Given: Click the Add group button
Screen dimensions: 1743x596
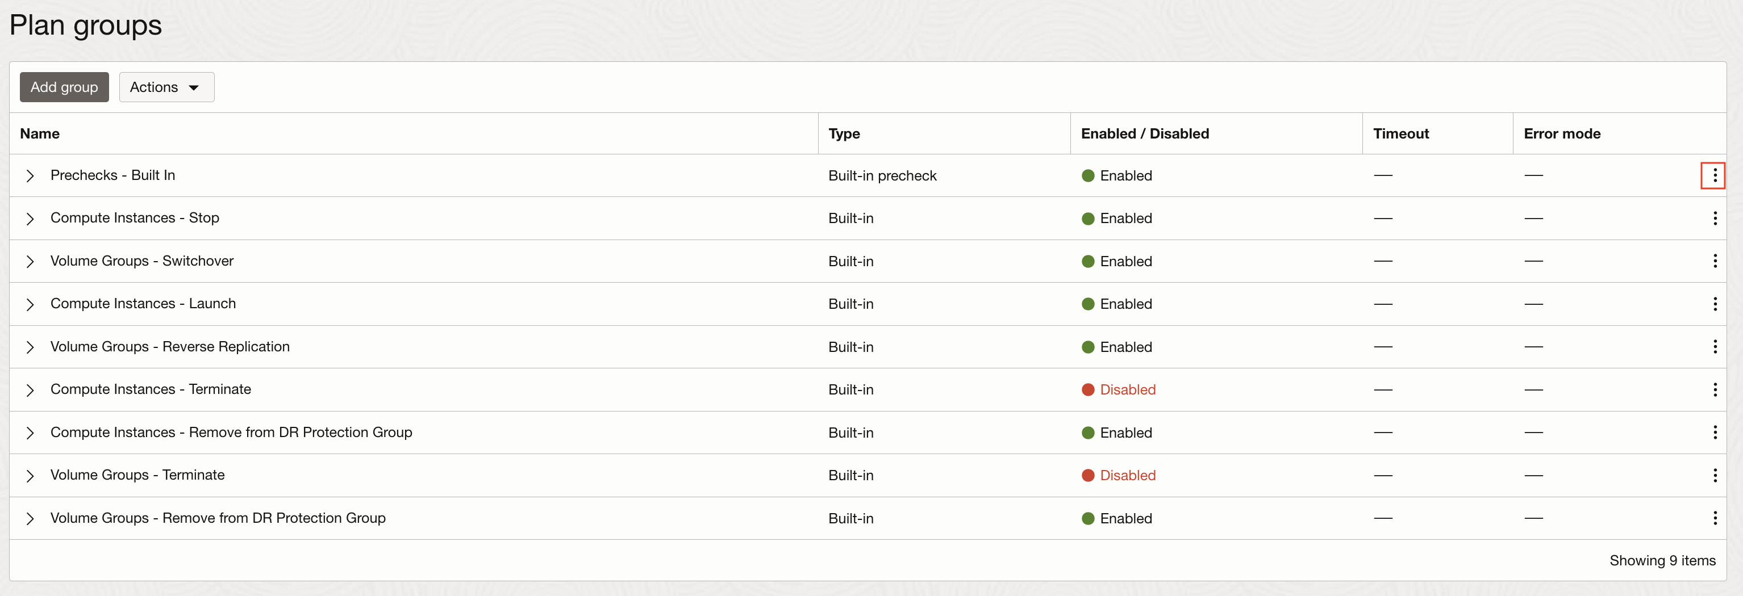Looking at the screenshot, I should point(64,86).
